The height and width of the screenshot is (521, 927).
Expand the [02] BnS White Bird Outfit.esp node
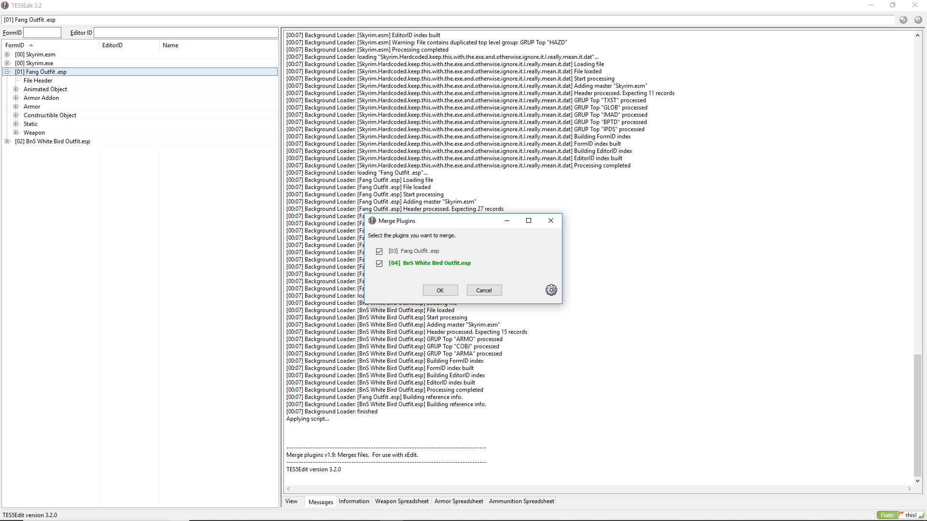[x=7, y=141]
